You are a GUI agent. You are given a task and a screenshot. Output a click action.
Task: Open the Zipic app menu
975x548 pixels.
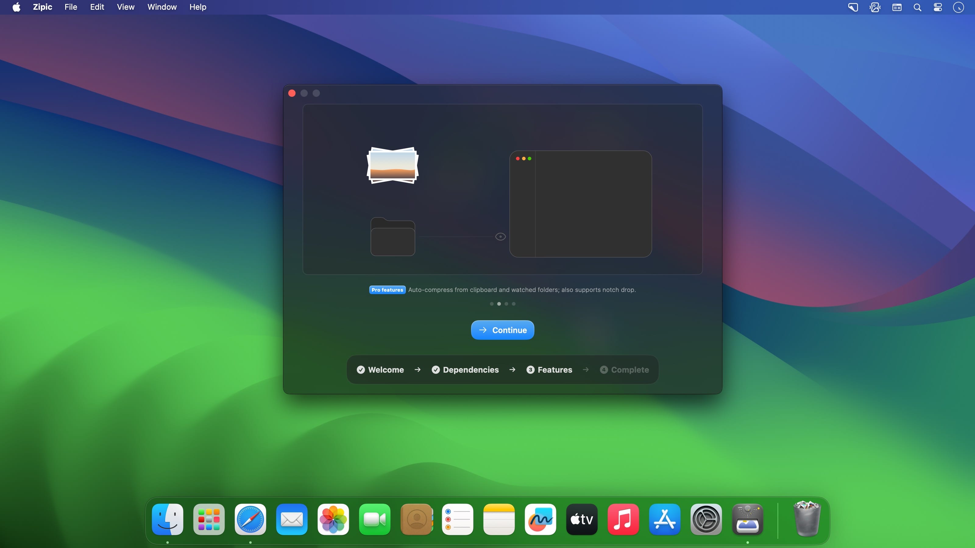click(x=42, y=7)
